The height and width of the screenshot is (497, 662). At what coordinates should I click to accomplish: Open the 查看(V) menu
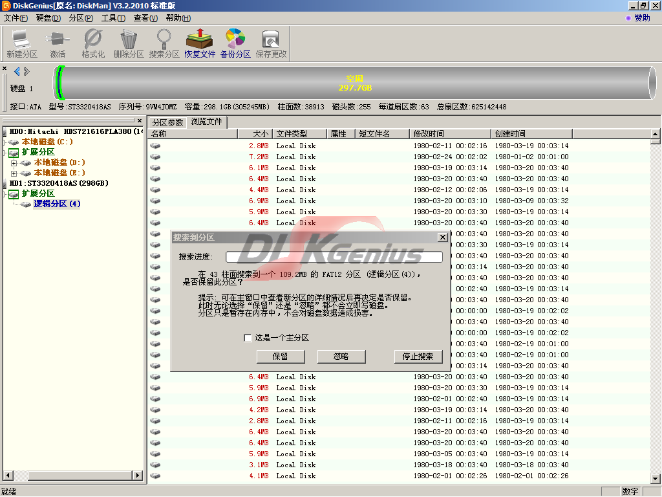pyautogui.click(x=145, y=18)
